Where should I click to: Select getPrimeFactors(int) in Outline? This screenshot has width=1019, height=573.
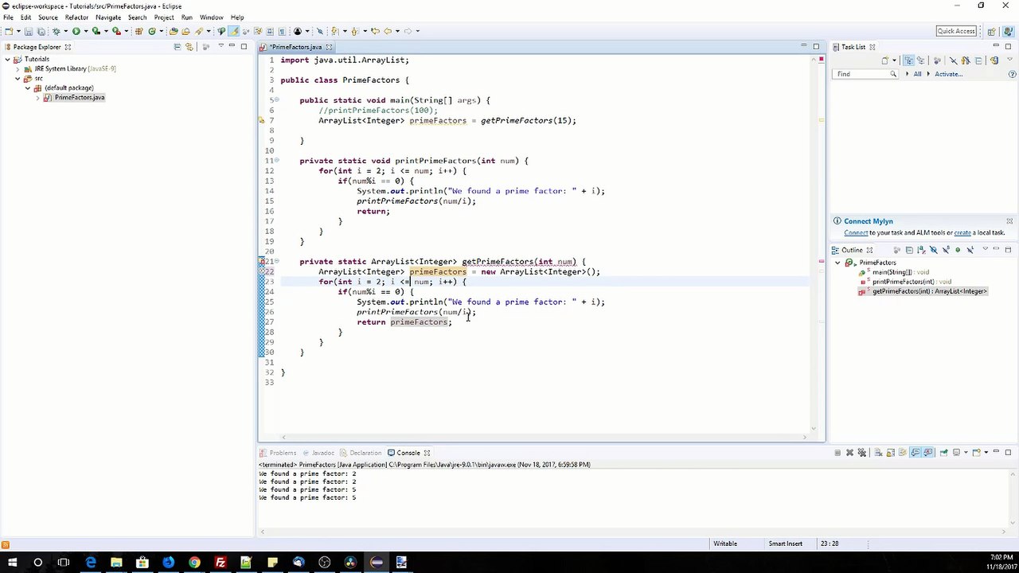coord(923,291)
